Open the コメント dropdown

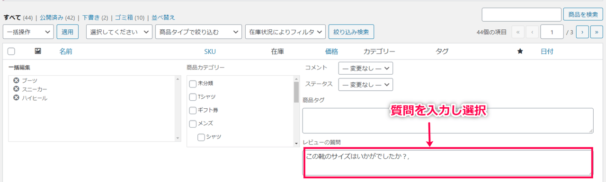[365, 68]
